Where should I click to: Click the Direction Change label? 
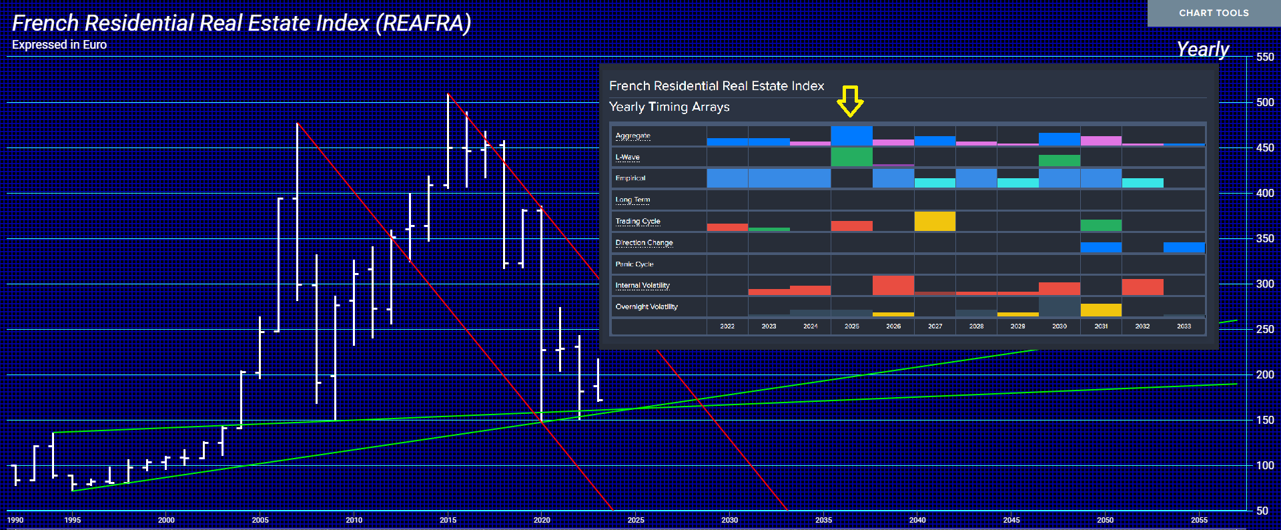tap(644, 242)
